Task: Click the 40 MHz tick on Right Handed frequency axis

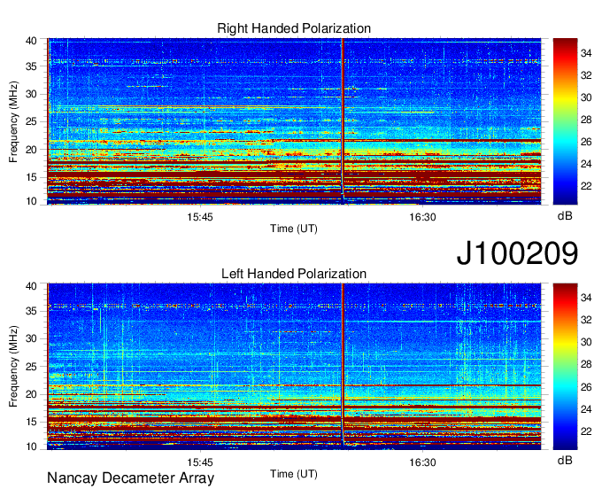Action: click(31, 41)
